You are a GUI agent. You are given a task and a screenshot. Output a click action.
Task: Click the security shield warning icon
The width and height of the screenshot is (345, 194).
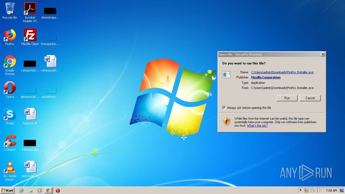pos(227,122)
